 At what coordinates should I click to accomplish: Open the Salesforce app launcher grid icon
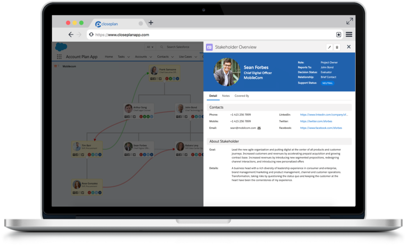pyautogui.click(x=59, y=57)
